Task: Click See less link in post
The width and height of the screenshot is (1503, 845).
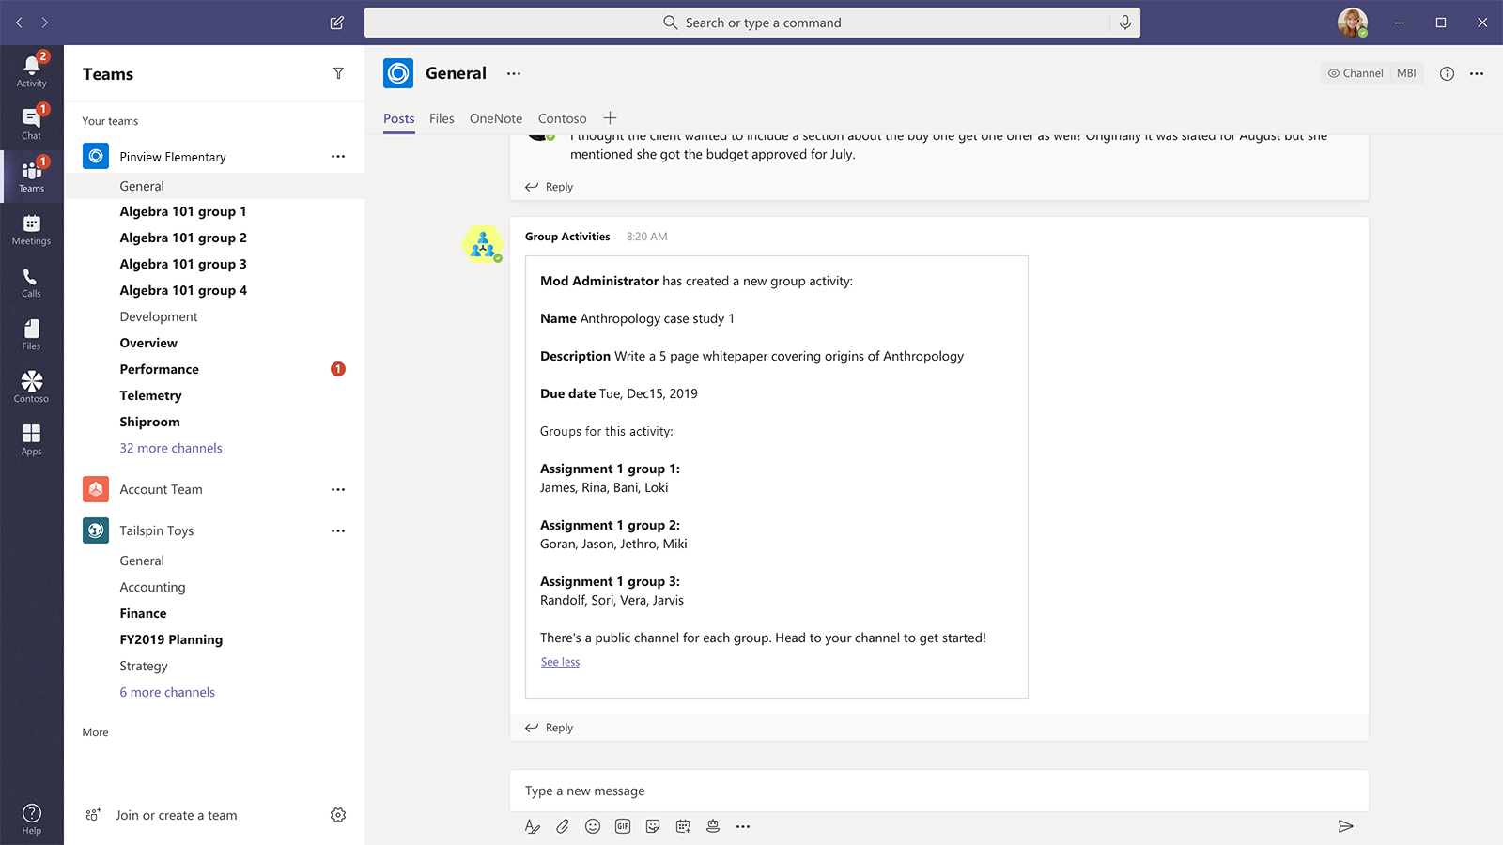Action: [560, 662]
